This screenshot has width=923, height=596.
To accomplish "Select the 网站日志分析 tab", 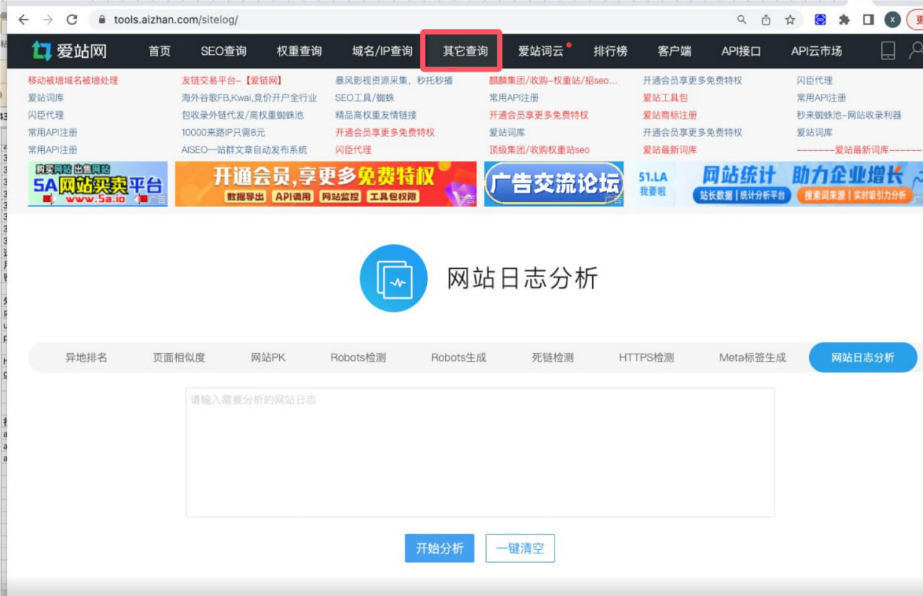I will pyautogui.click(x=863, y=357).
